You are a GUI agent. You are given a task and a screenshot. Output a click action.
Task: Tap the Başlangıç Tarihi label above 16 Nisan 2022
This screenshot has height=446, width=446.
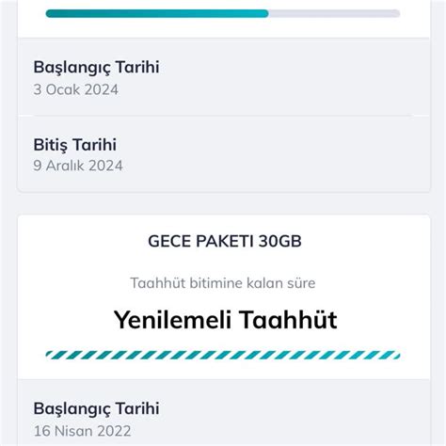[96, 409]
